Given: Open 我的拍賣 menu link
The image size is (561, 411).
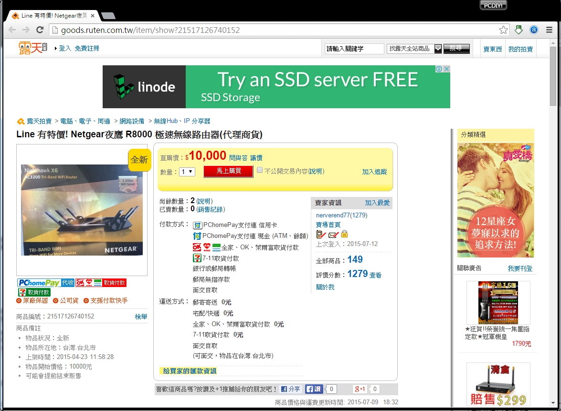Looking at the screenshot, I should pyautogui.click(x=520, y=49).
